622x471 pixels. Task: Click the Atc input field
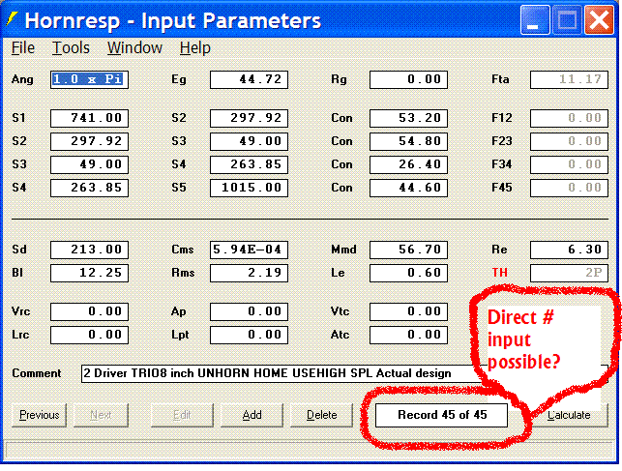(x=408, y=335)
